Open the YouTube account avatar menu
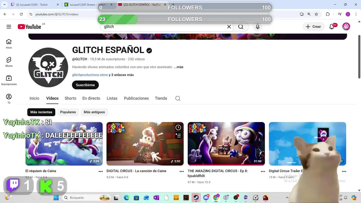 click(346, 27)
